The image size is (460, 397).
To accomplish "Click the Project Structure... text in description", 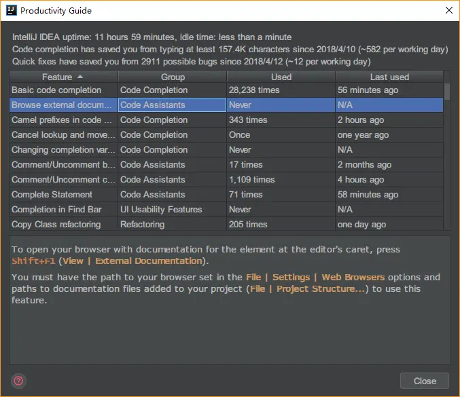I will tap(321, 289).
